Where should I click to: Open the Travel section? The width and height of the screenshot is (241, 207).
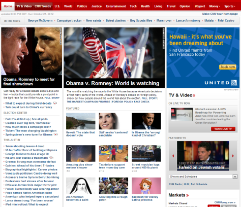point(171,6)
